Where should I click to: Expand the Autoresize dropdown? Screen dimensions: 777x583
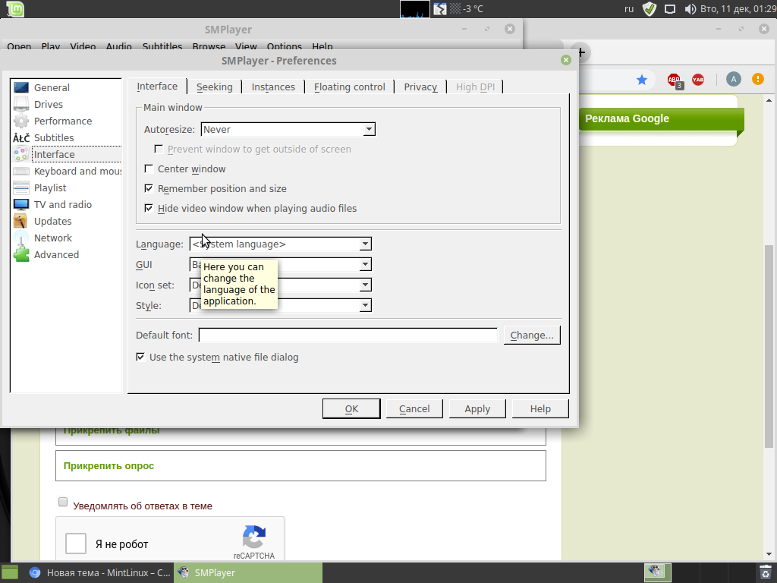(x=368, y=130)
